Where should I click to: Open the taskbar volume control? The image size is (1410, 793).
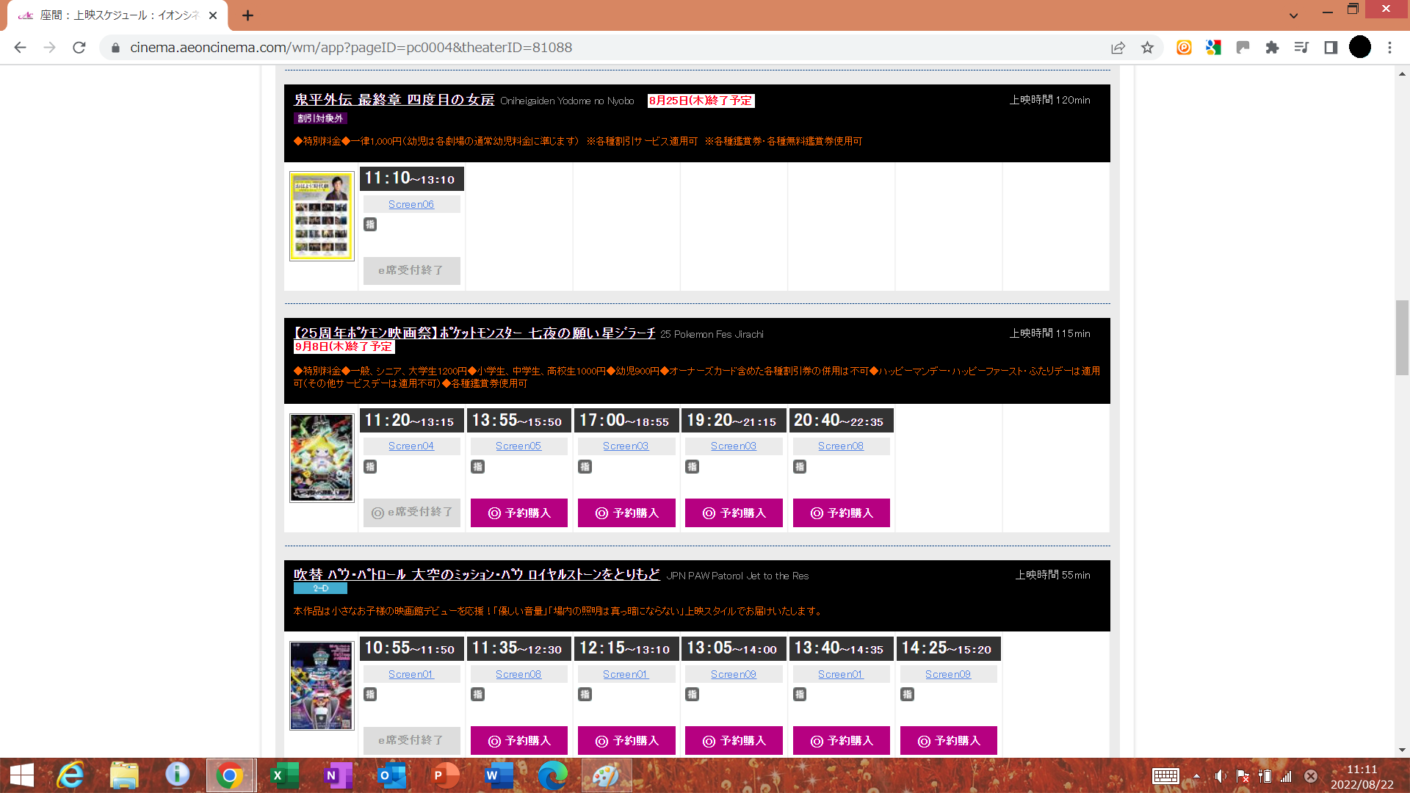tap(1220, 776)
